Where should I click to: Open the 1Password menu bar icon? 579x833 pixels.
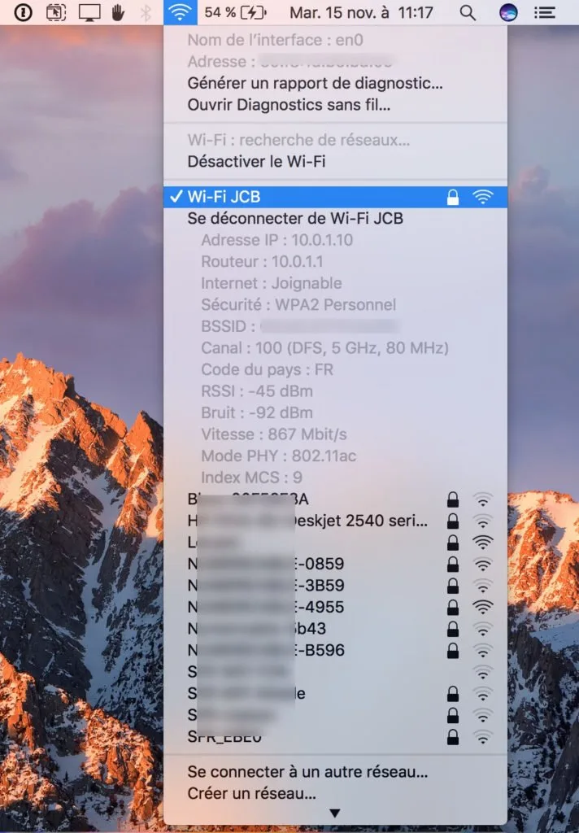click(x=23, y=11)
